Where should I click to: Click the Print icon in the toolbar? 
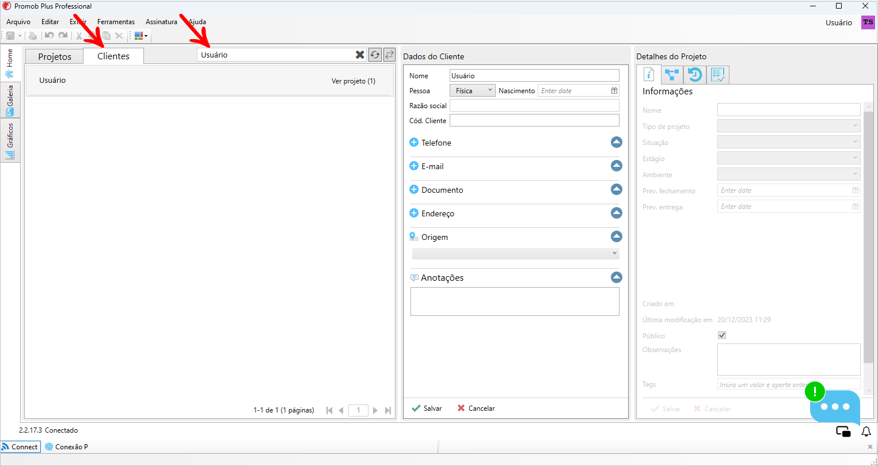point(33,36)
